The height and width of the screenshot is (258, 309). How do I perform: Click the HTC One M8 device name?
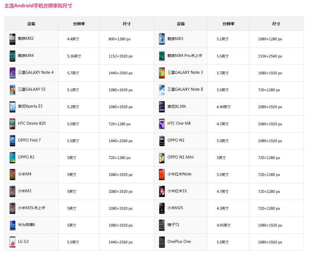click(179, 124)
